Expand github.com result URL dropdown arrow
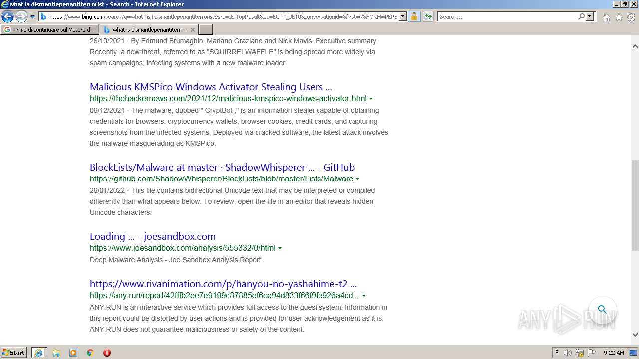Screen dimensions: 639x359 [x=357, y=179]
